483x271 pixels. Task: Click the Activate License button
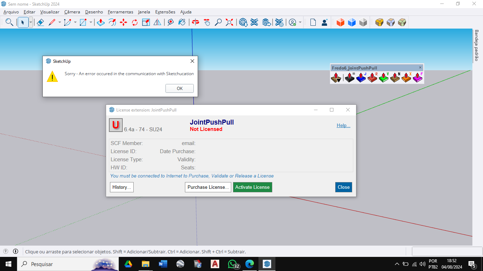252,187
